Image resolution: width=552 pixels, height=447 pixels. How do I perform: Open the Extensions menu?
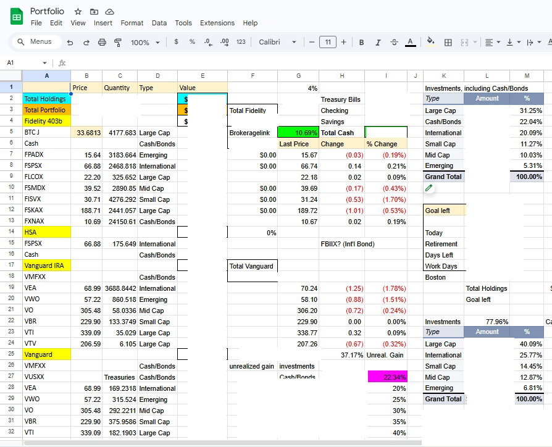pyautogui.click(x=217, y=23)
